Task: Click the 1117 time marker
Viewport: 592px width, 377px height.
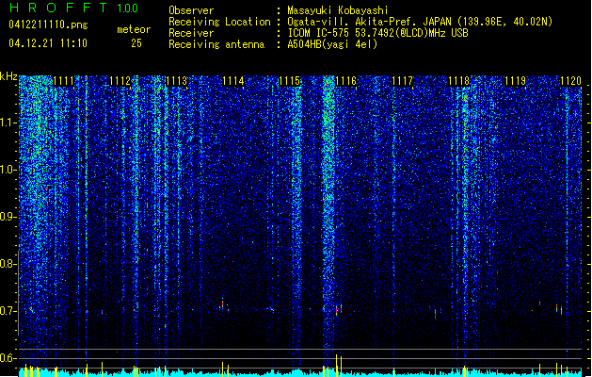Action: click(403, 81)
